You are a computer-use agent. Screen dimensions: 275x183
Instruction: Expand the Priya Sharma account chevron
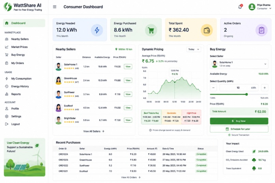[x=270, y=9]
